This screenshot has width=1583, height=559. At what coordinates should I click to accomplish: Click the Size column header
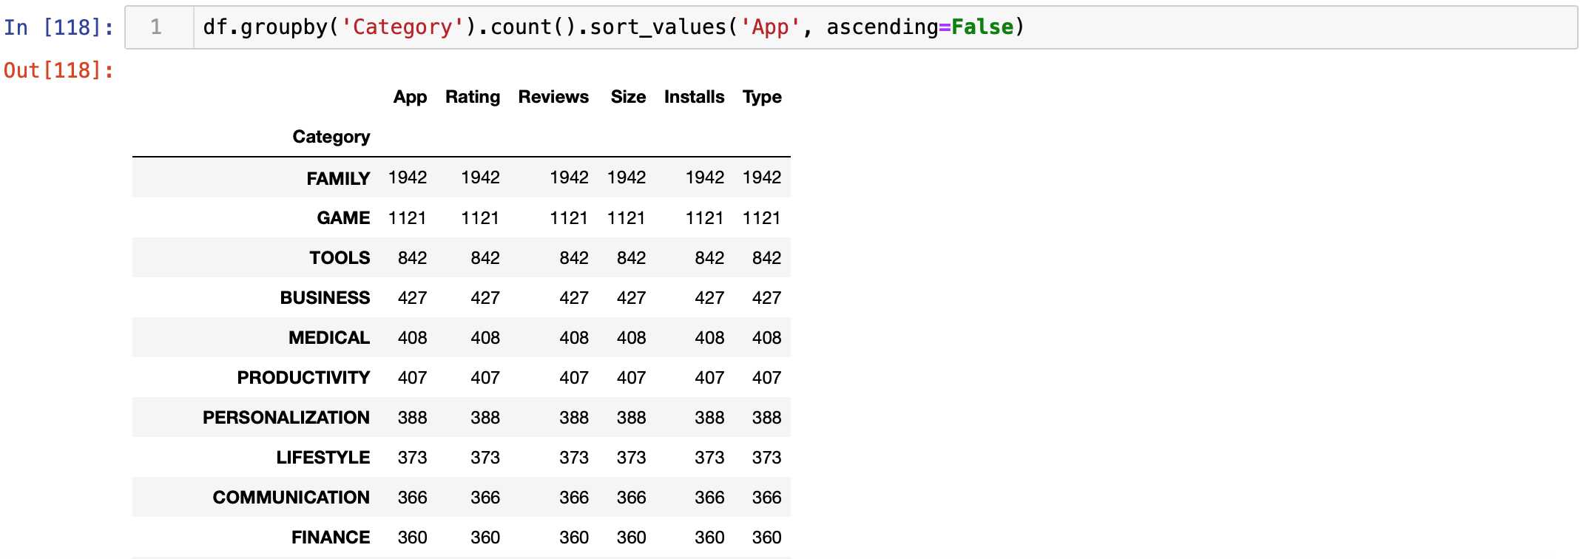tap(628, 97)
